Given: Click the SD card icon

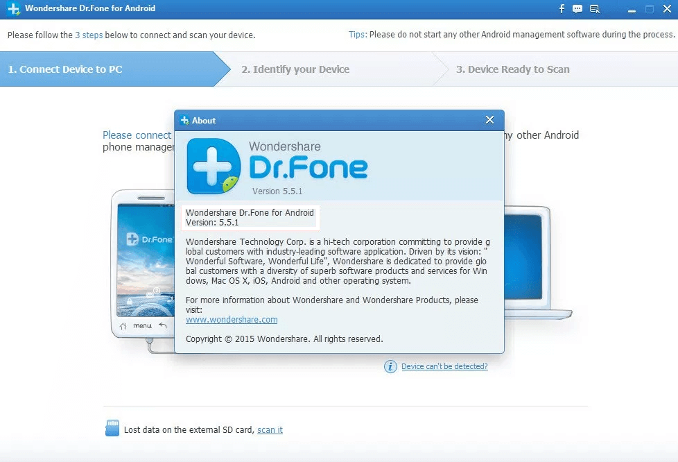Looking at the screenshot, I should [x=112, y=428].
